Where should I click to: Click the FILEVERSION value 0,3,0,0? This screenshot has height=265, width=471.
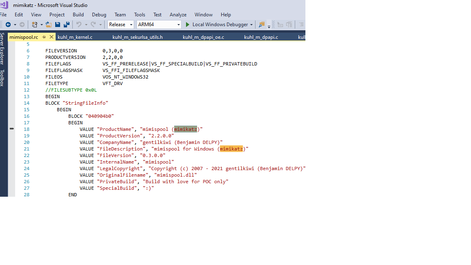pyautogui.click(x=112, y=51)
